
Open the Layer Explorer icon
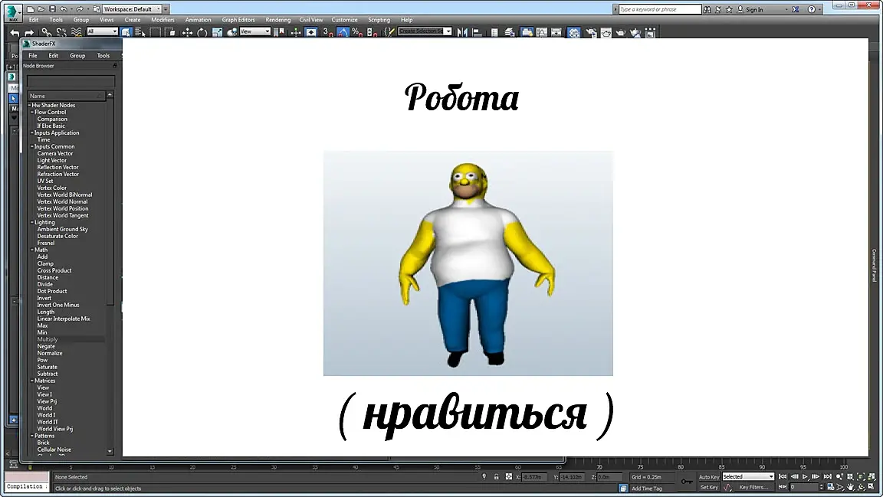click(x=509, y=32)
